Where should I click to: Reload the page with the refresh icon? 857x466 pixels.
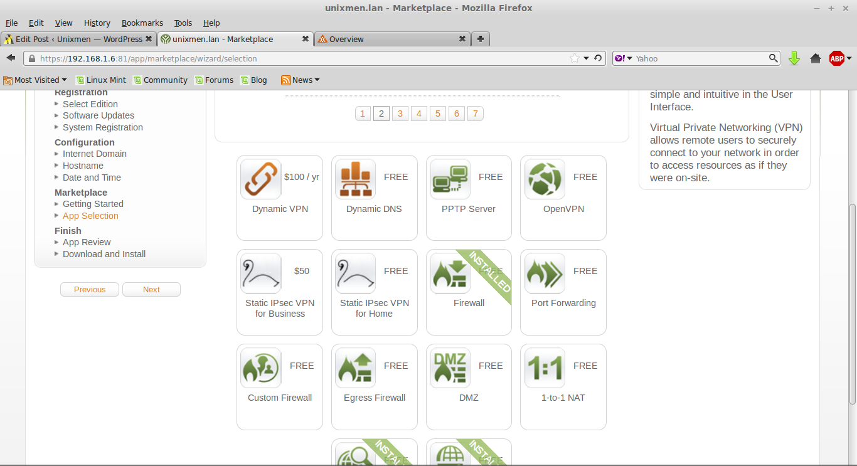598,58
